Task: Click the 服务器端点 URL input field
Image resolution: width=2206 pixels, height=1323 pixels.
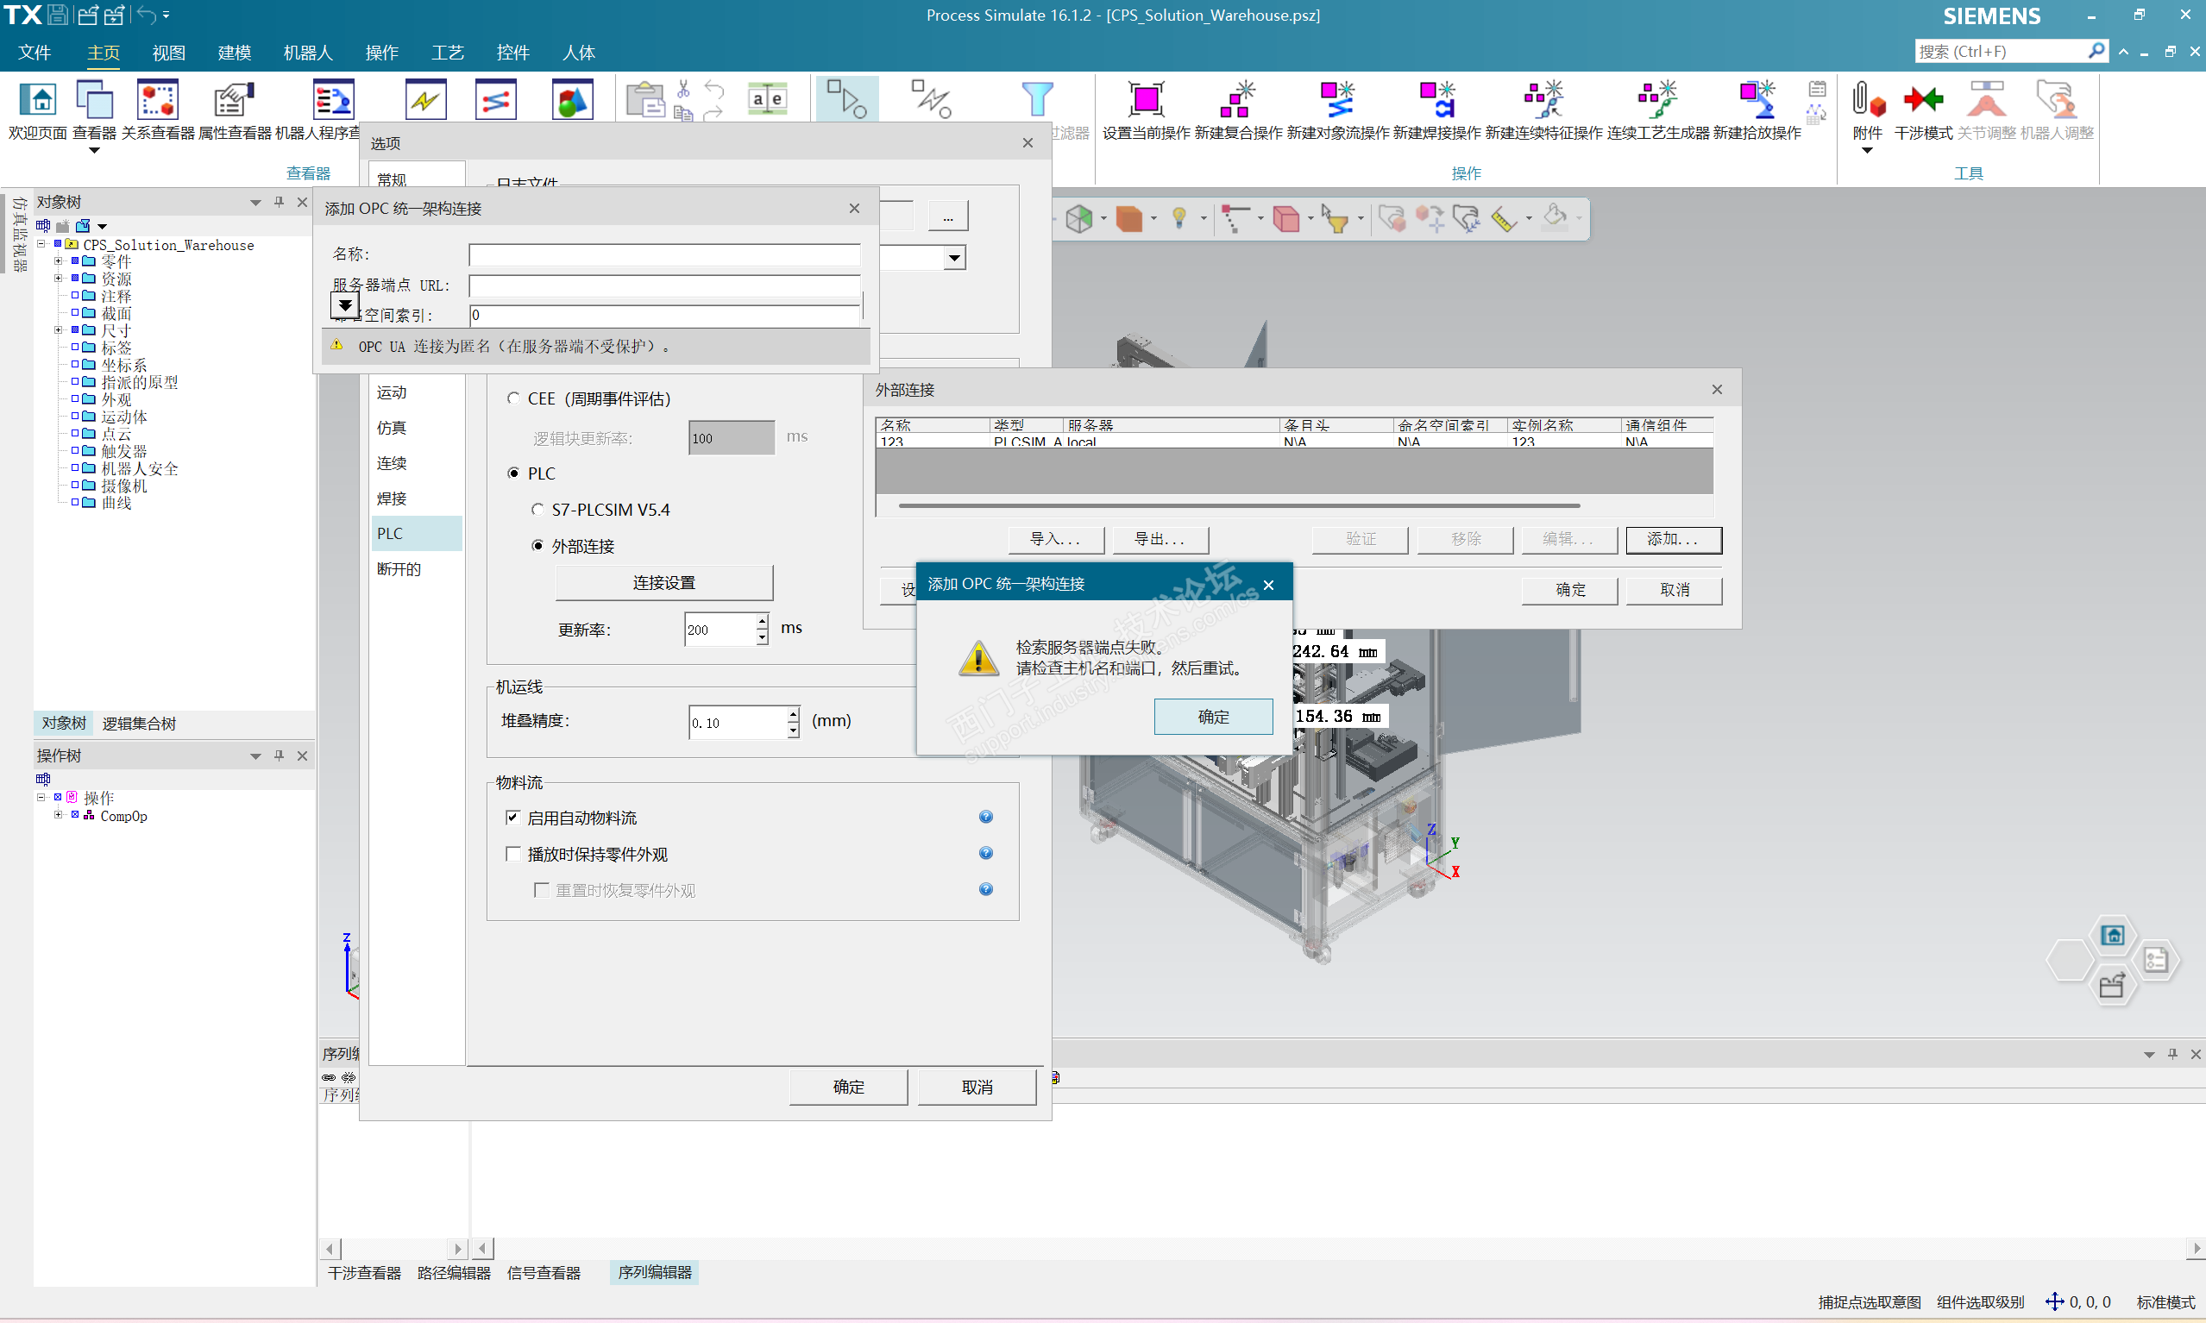Action: pos(663,285)
